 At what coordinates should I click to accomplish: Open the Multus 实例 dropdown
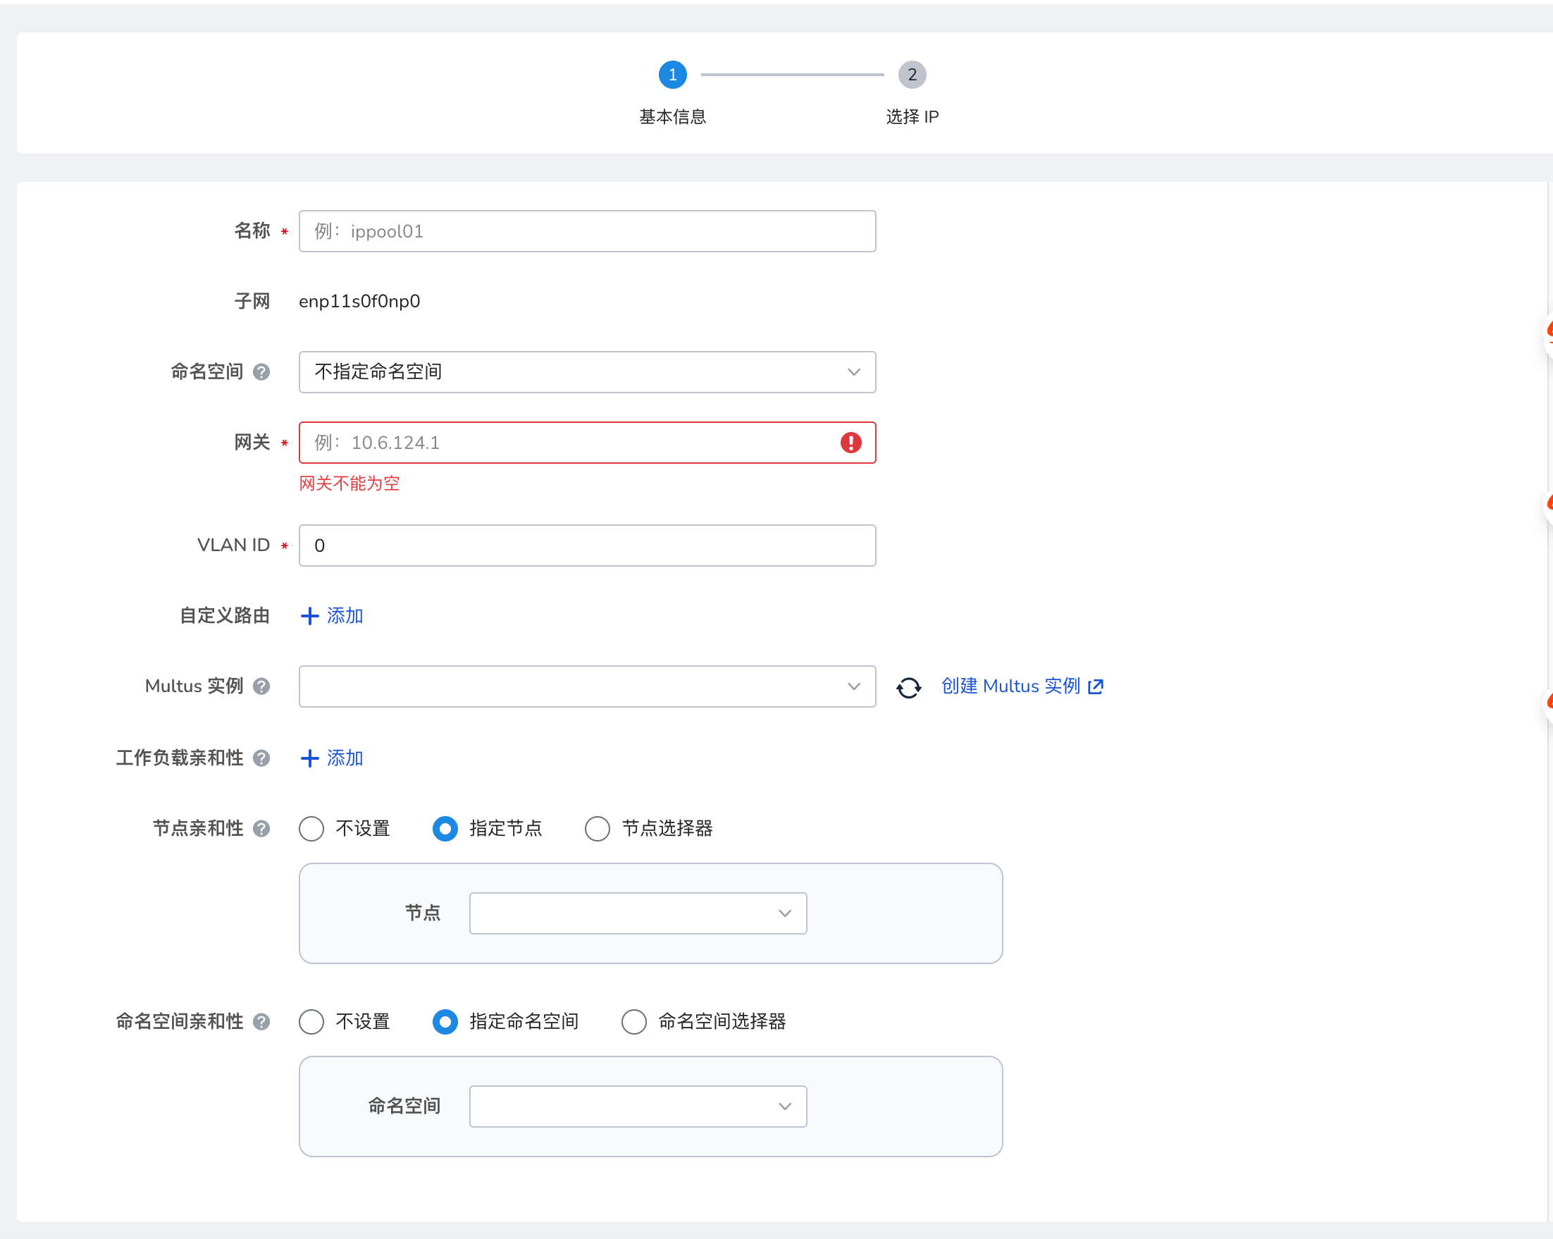click(x=587, y=686)
